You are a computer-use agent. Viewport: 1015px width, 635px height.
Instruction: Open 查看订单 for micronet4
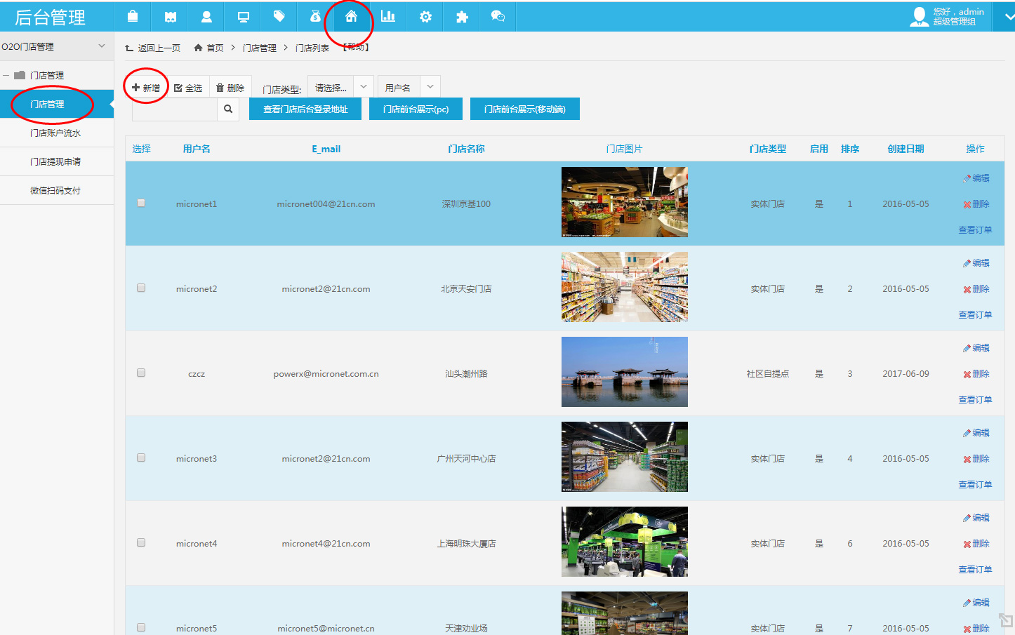(975, 570)
